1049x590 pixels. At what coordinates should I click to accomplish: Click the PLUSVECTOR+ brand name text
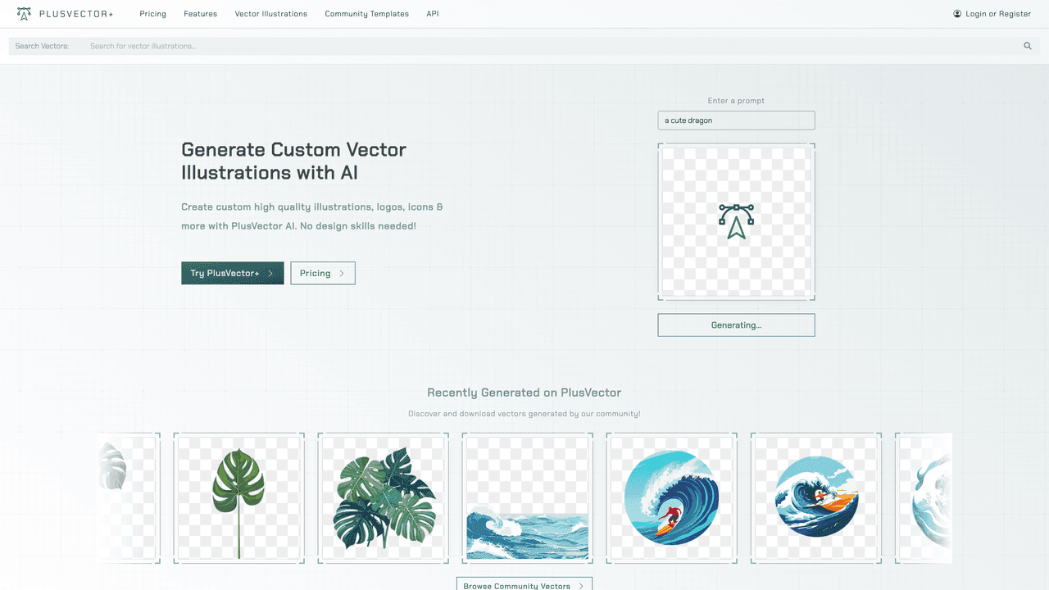point(76,14)
